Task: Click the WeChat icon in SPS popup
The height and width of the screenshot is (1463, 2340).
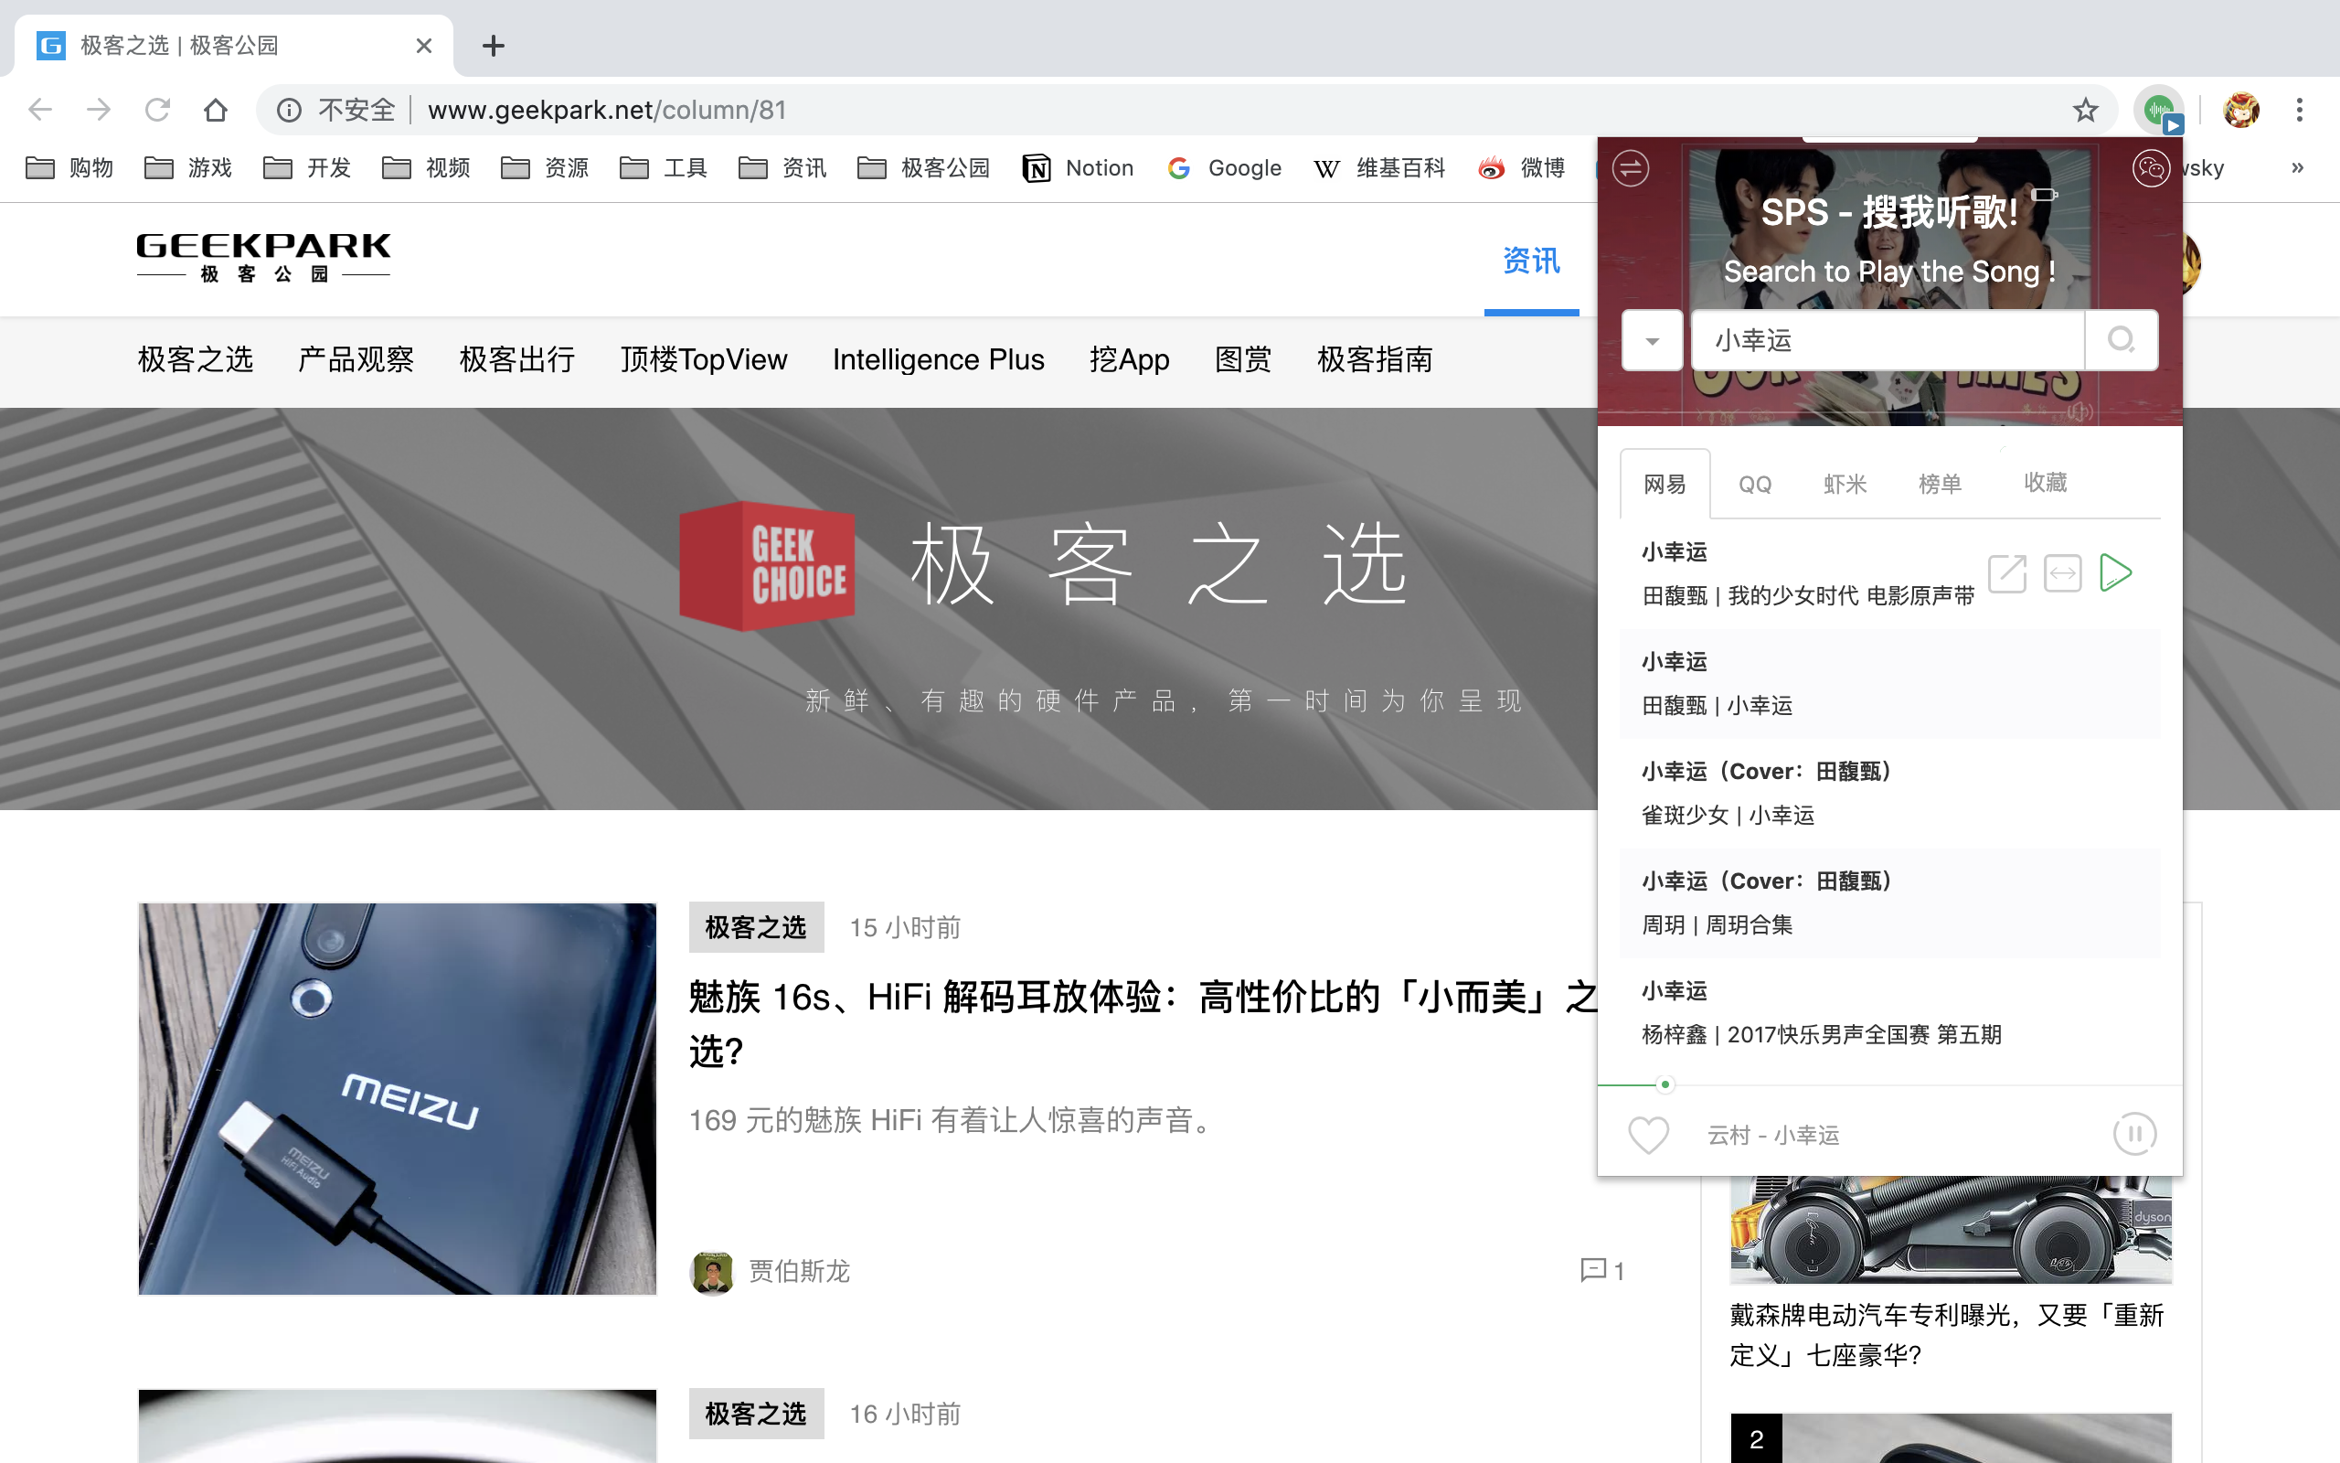Action: 2151,168
